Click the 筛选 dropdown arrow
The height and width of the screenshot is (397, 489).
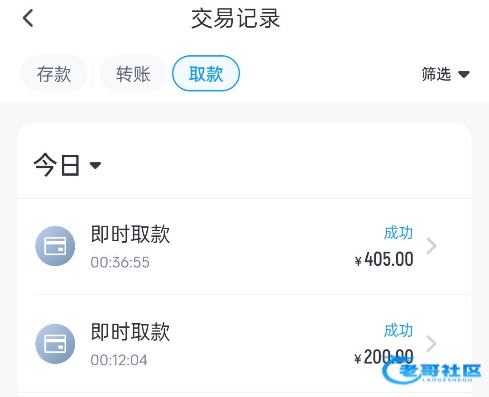[464, 75]
